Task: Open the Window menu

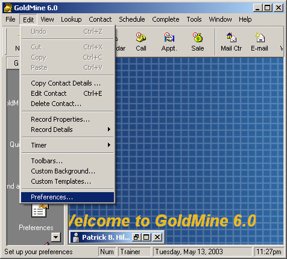Action: [220, 19]
